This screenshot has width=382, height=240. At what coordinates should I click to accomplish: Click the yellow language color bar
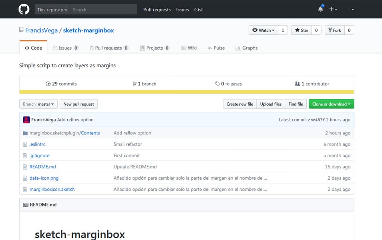point(187,92)
